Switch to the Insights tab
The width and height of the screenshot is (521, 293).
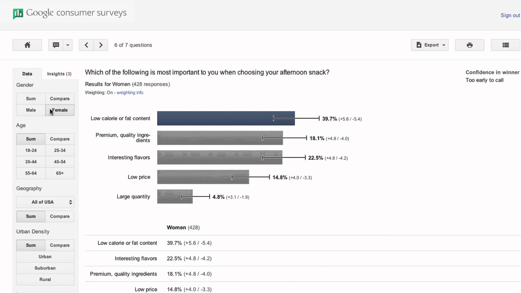point(59,74)
